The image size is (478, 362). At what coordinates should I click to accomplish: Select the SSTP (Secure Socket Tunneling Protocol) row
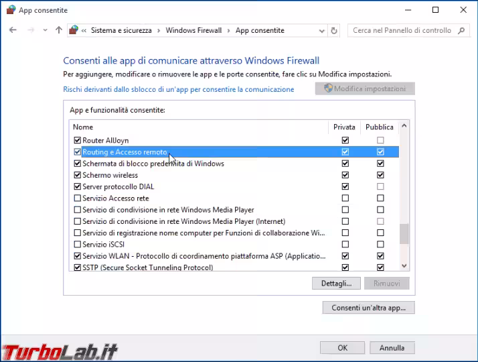click(148, 267)
